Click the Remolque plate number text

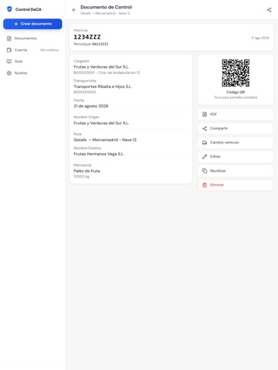click(100, 44)
